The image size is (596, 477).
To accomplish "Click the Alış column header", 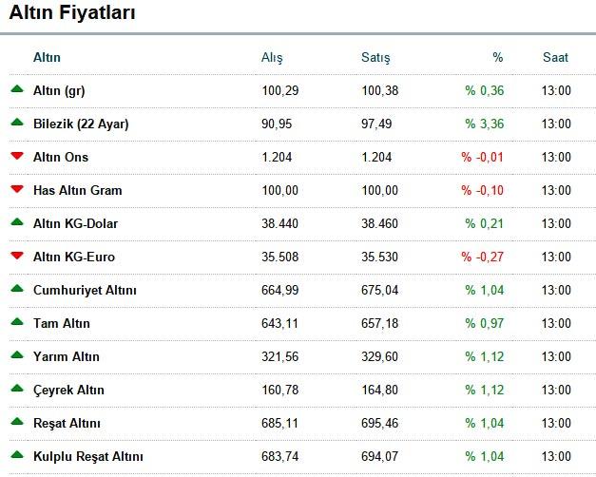I will [x=272, y=58].
